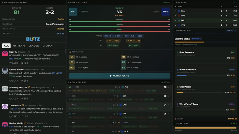Open Cody Y.'s avatar
Viewport: 239px width, 134px height.
[5, 53]
